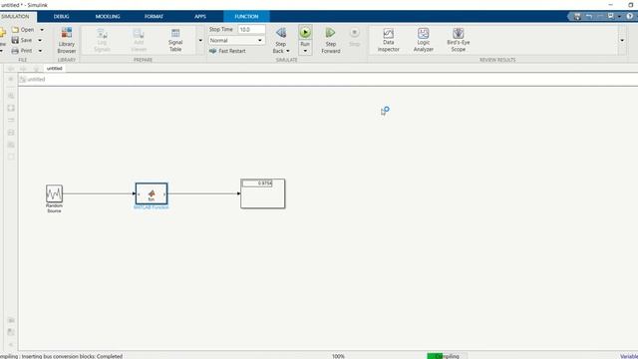Click the quick access Save icon in title strip
The width and height of the screenshot is (638, 359).
pos(577,16)
